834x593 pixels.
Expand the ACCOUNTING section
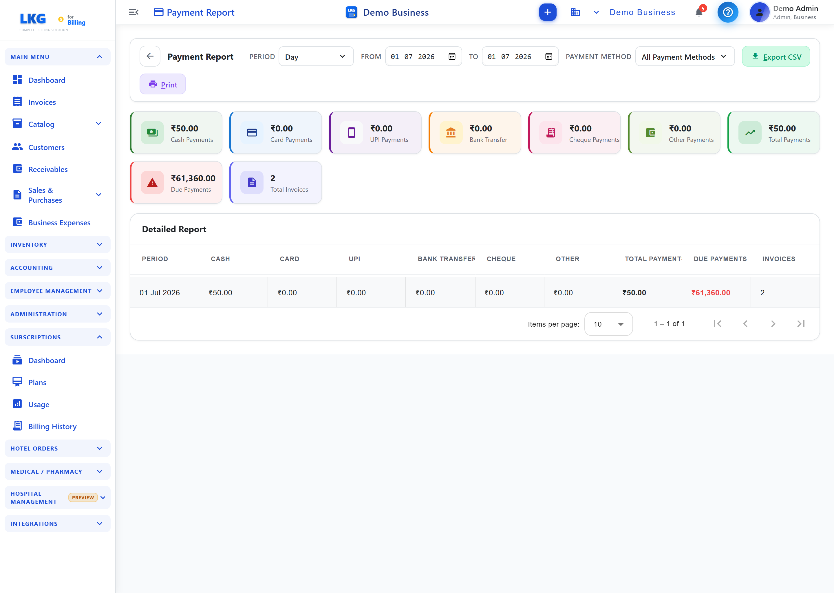[x=57, y=268]
